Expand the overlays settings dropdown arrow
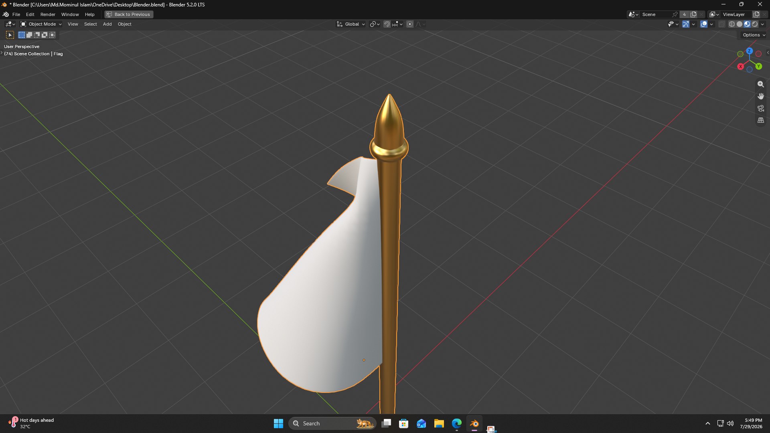The width and height of the screenshot is (770, 433). pyautogui.click(x=711, y=24)
